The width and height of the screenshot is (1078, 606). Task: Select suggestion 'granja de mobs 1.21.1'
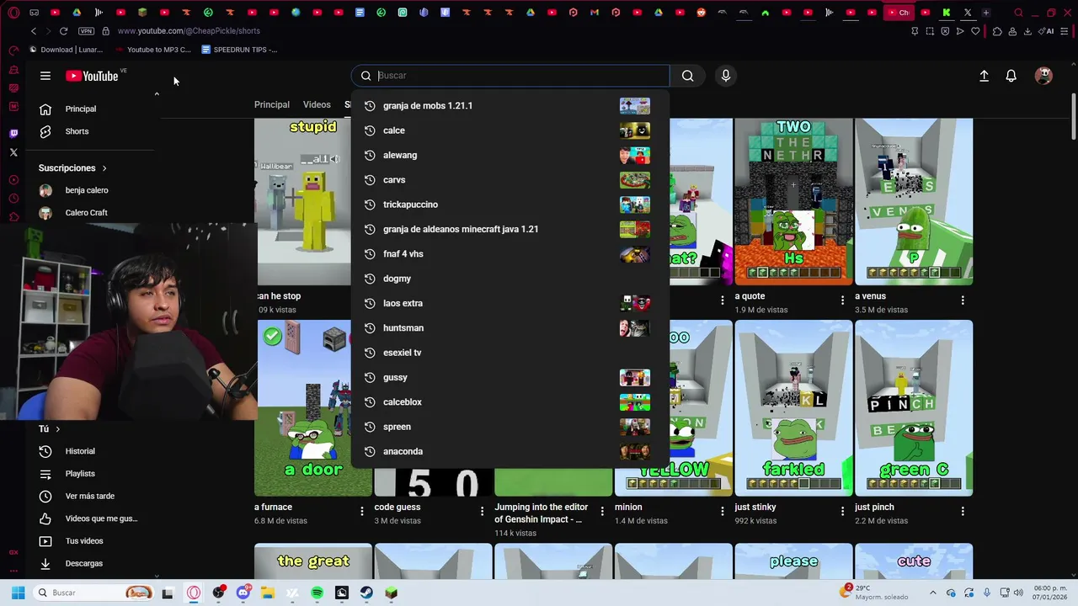click(510, 106)
